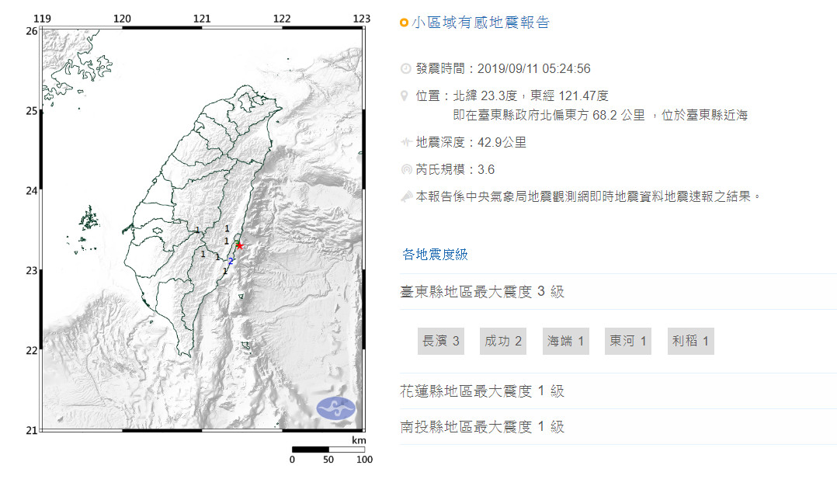837x493 pixels.
Task: Select the 長濱 3 intensity tag
Action: 441,341
